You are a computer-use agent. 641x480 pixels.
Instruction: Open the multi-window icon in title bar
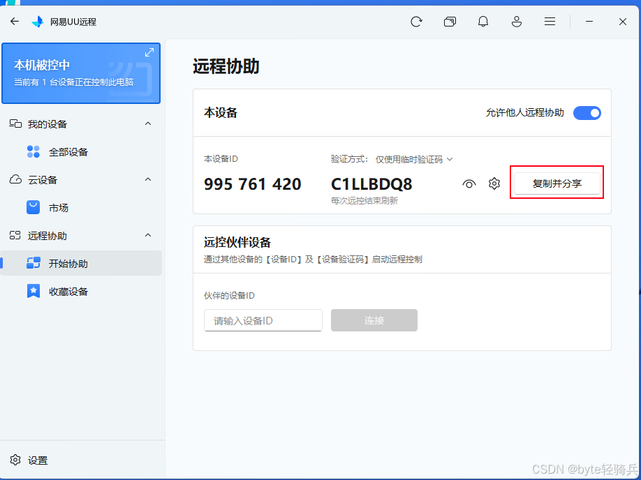(450, 21)
